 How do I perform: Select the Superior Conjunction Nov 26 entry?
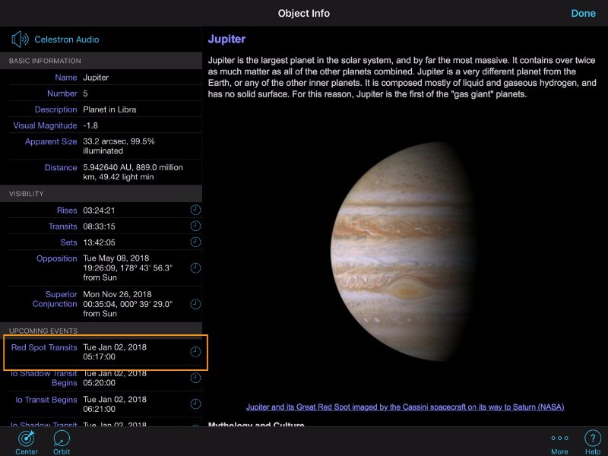pyautogui.click(x=128, y=304)
